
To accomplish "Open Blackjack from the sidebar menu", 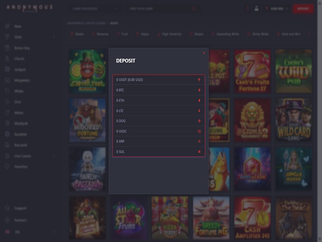I will click(21, 124).
